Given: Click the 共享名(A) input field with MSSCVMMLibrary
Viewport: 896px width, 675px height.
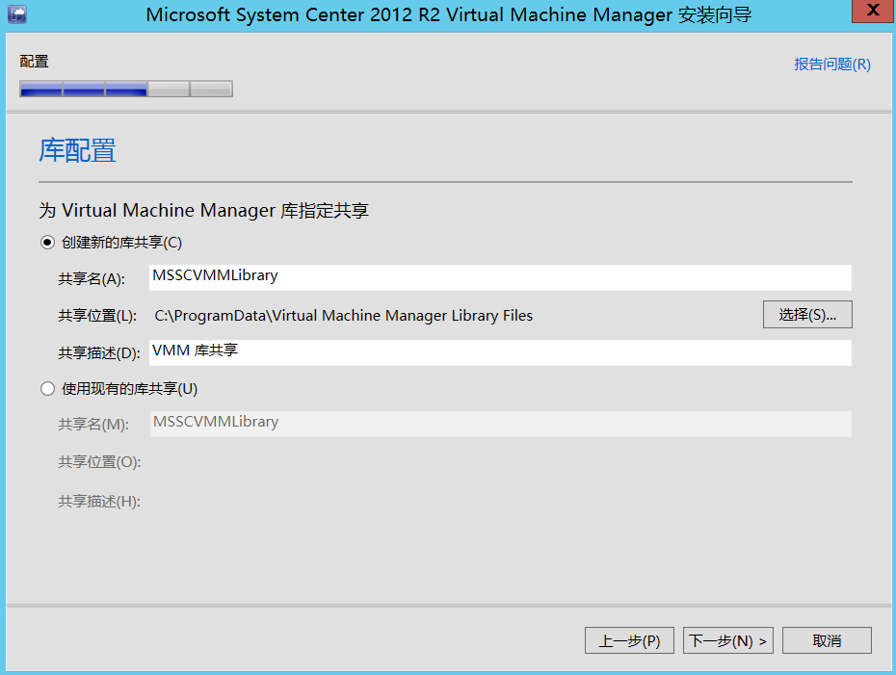Looking at the screenshot, I should (x=501, y=277).
